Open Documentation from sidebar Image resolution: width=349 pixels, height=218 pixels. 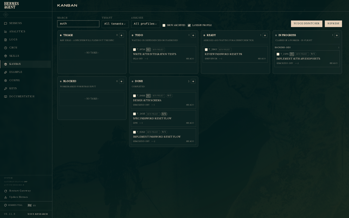coord(25,97)
